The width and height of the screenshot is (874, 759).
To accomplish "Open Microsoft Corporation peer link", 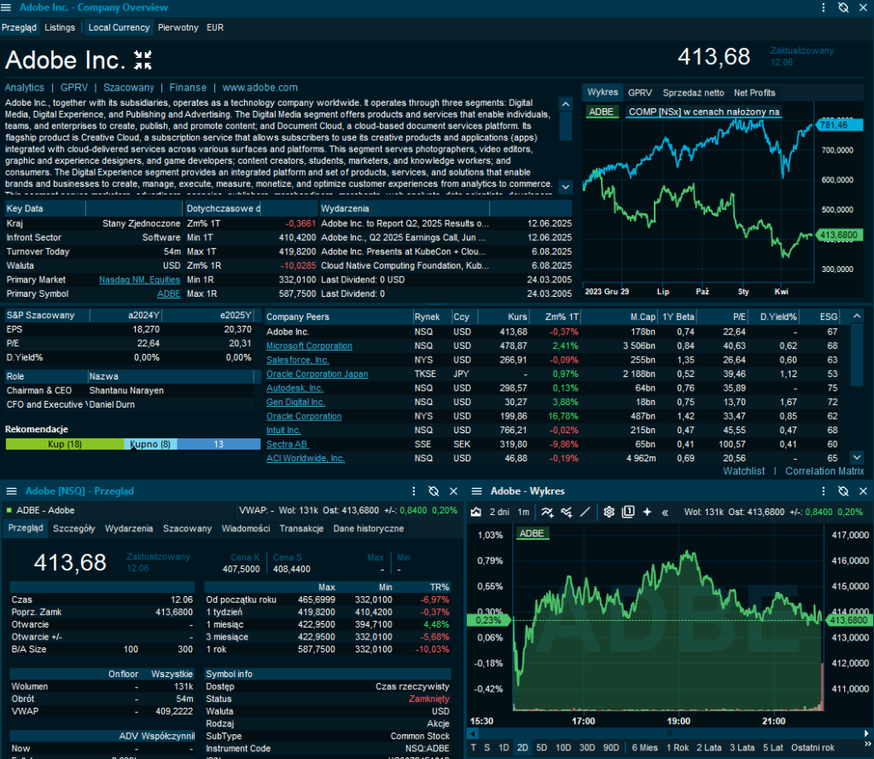I will pyautogui.click(x=309, y=345).
